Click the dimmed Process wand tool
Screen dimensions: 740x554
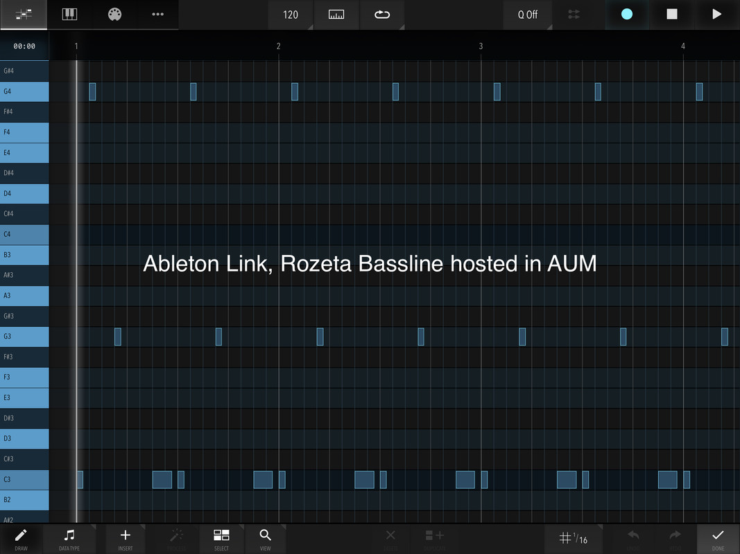[x=176, y=539]
